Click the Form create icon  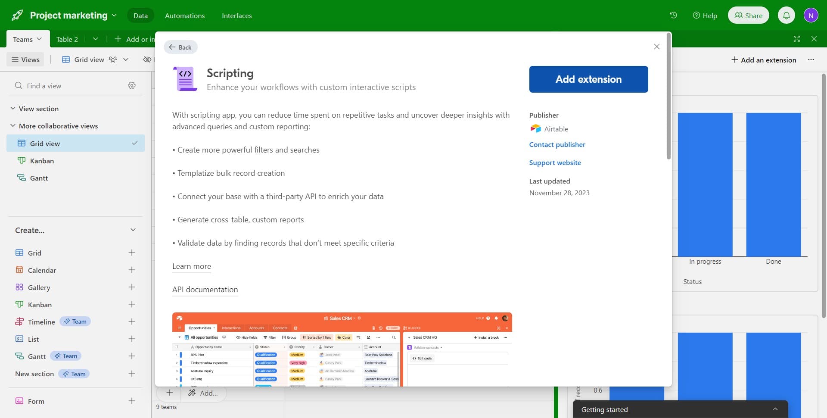(132, 401)
